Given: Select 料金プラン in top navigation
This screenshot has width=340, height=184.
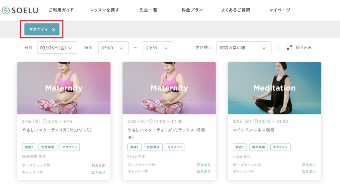Looking at the screenshot, I should (x=192, y=10).
